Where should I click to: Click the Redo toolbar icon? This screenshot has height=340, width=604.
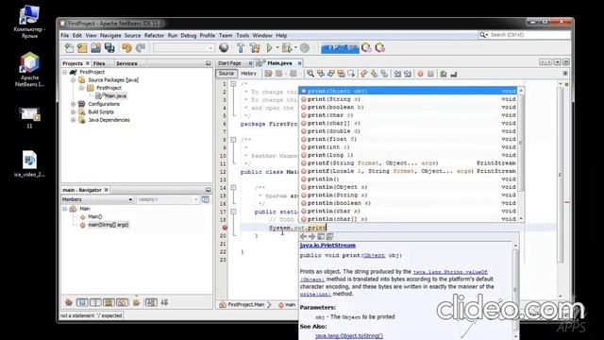(x=141, y=48)
